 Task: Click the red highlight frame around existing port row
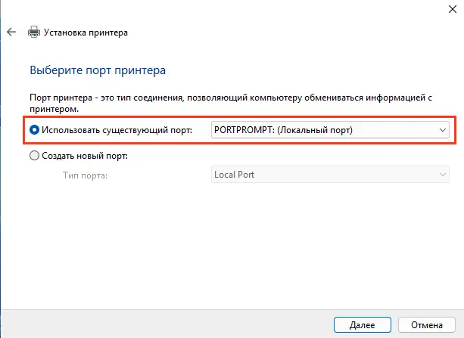[239, 116]
